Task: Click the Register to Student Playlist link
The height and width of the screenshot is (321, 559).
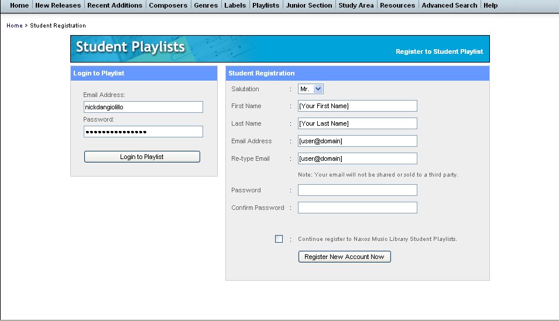Action: 439,51
